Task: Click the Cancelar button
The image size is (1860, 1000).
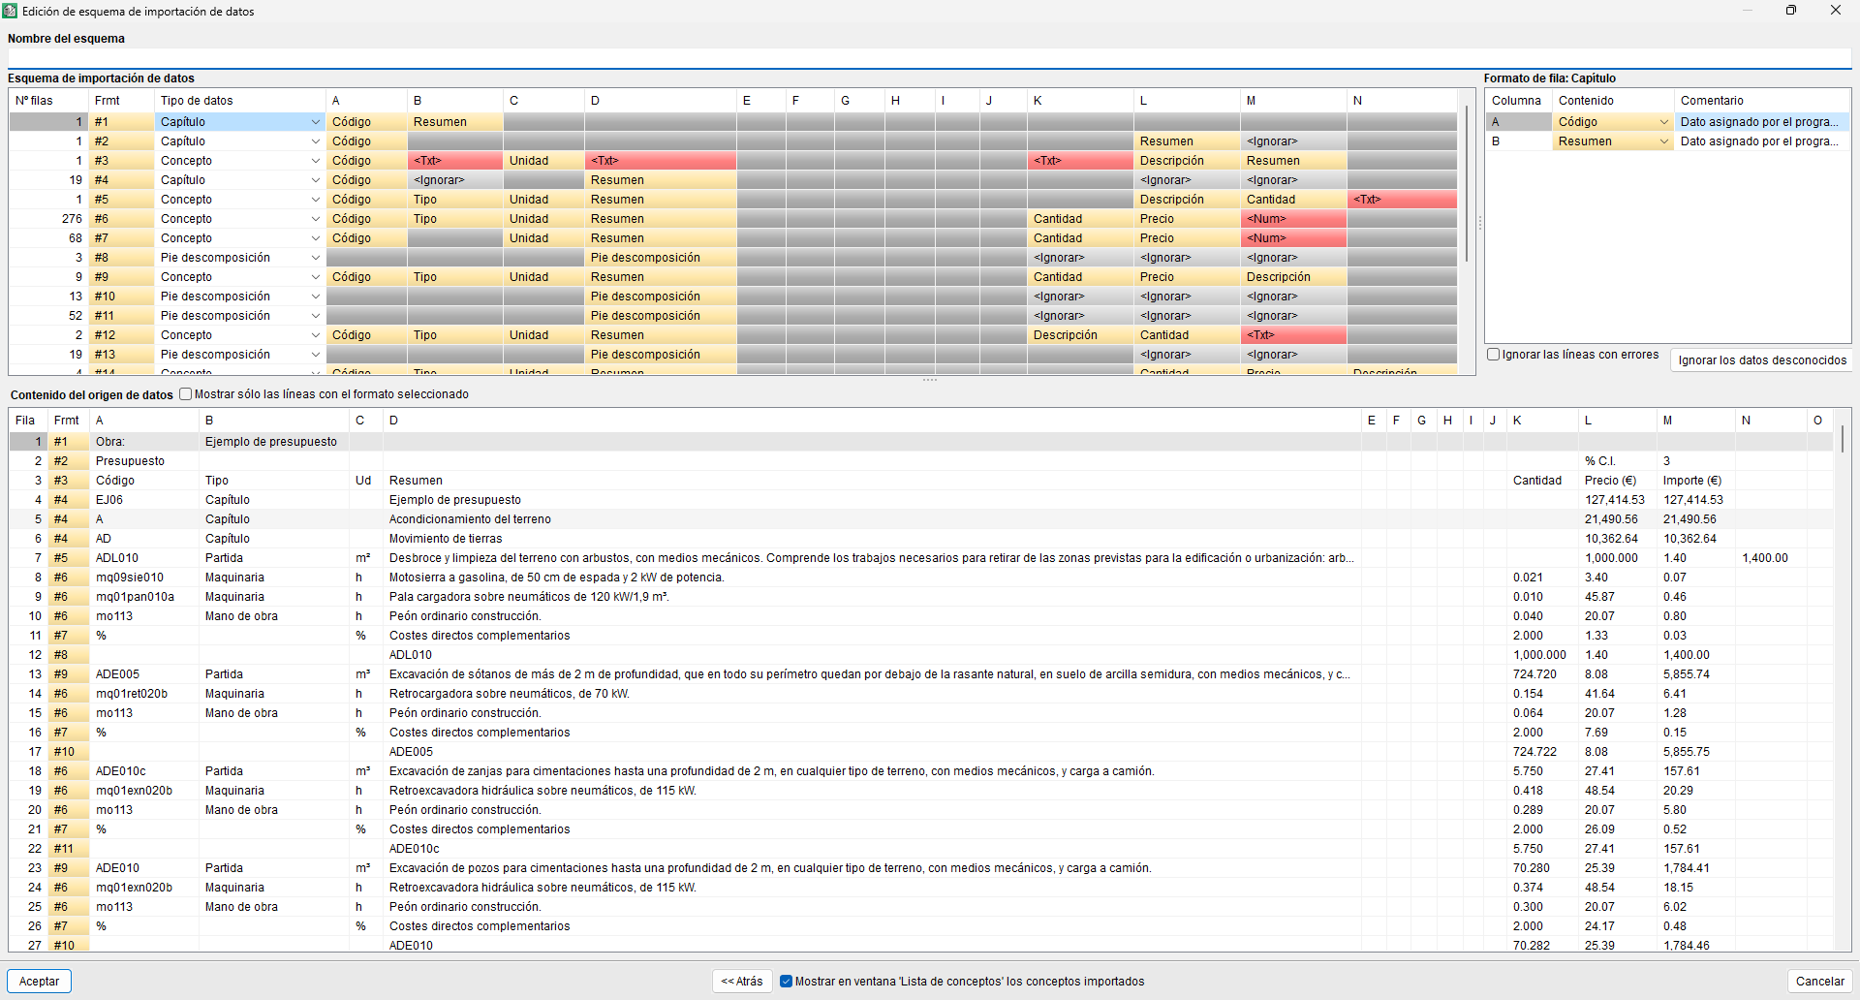Action: coord(1820,982)
